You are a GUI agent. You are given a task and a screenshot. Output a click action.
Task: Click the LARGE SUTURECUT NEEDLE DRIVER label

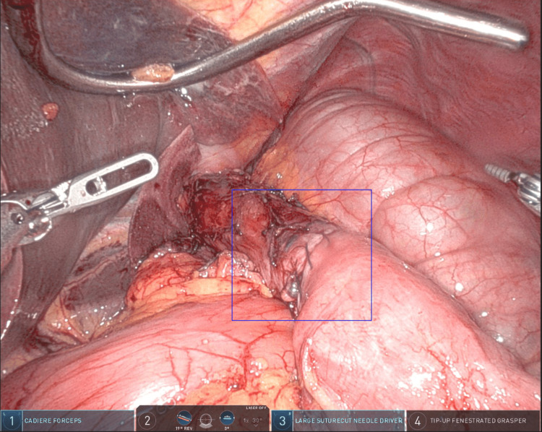click(348, 420)
